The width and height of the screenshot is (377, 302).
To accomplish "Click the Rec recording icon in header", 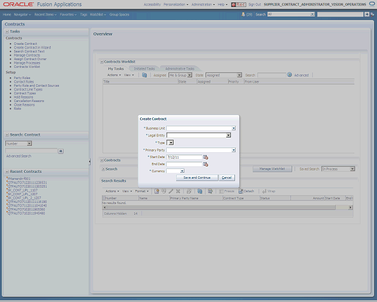I will tap(239, 5).
